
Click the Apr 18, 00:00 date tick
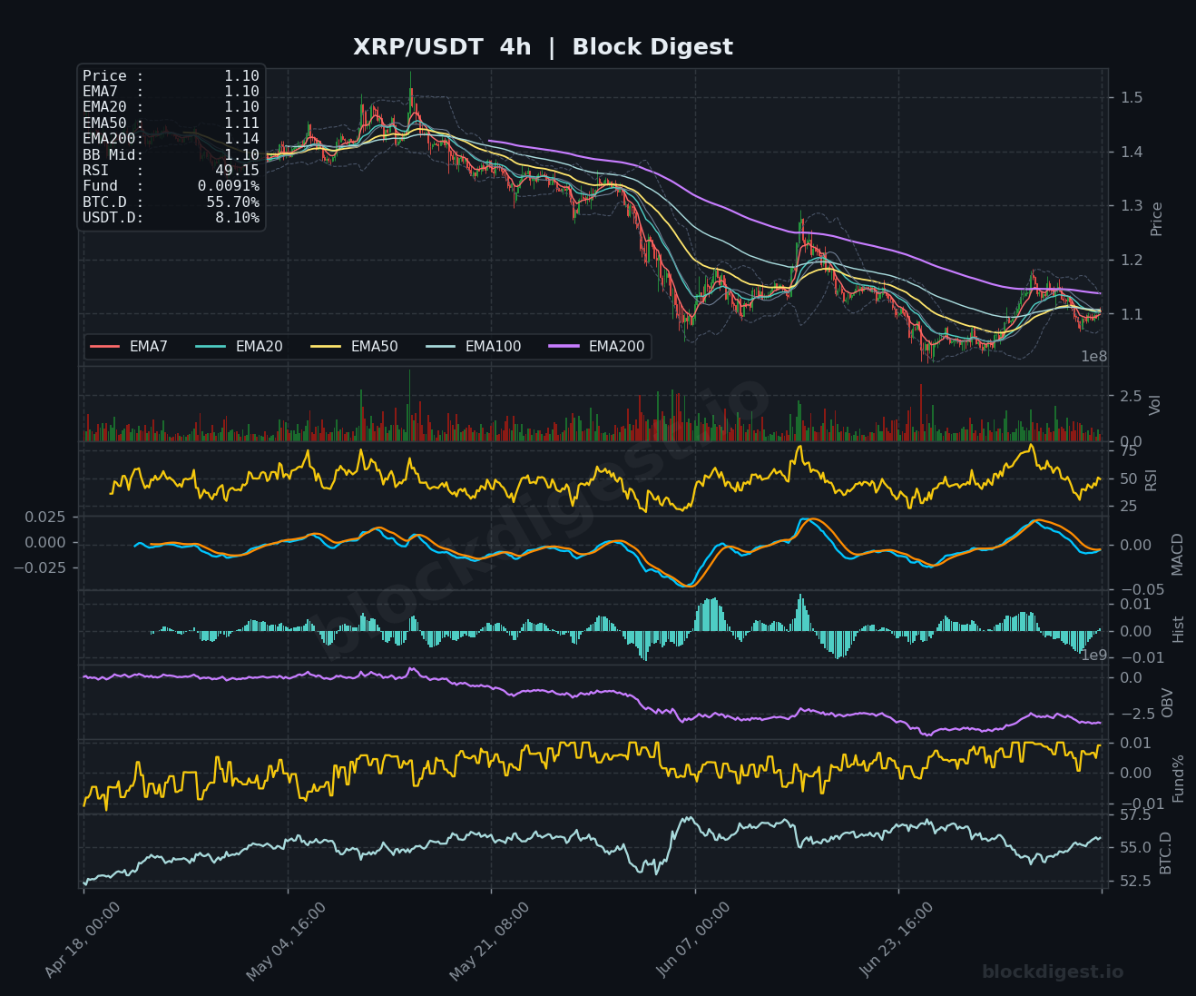pyautogui.click(x=83, y=941)
